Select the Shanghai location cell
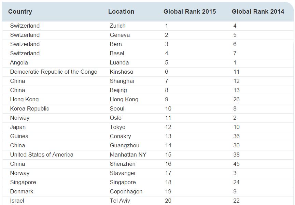This screenshot has width=295, height=205. point(122,81)
